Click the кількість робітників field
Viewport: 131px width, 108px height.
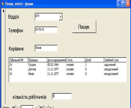(62, 96)
